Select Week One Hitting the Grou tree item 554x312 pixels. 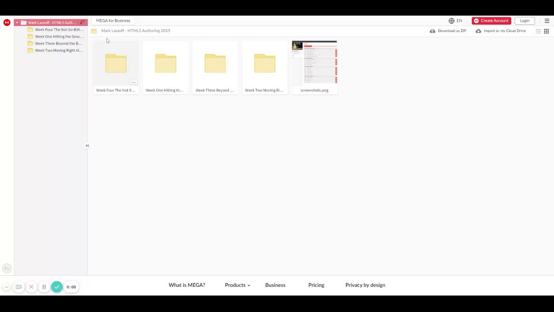point(55,36)
